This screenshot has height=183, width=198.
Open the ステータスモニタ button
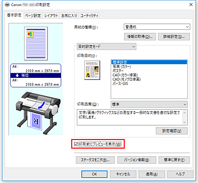[95, 160]
